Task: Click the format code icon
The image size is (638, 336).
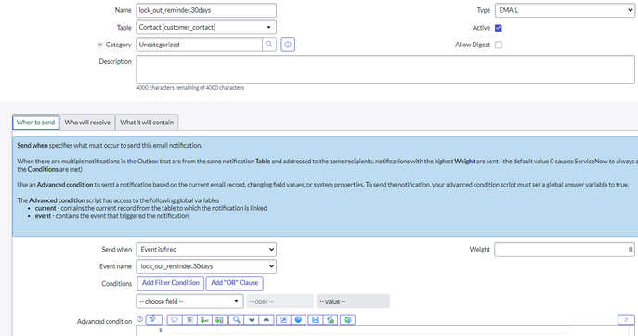Action: pos(189,319)
